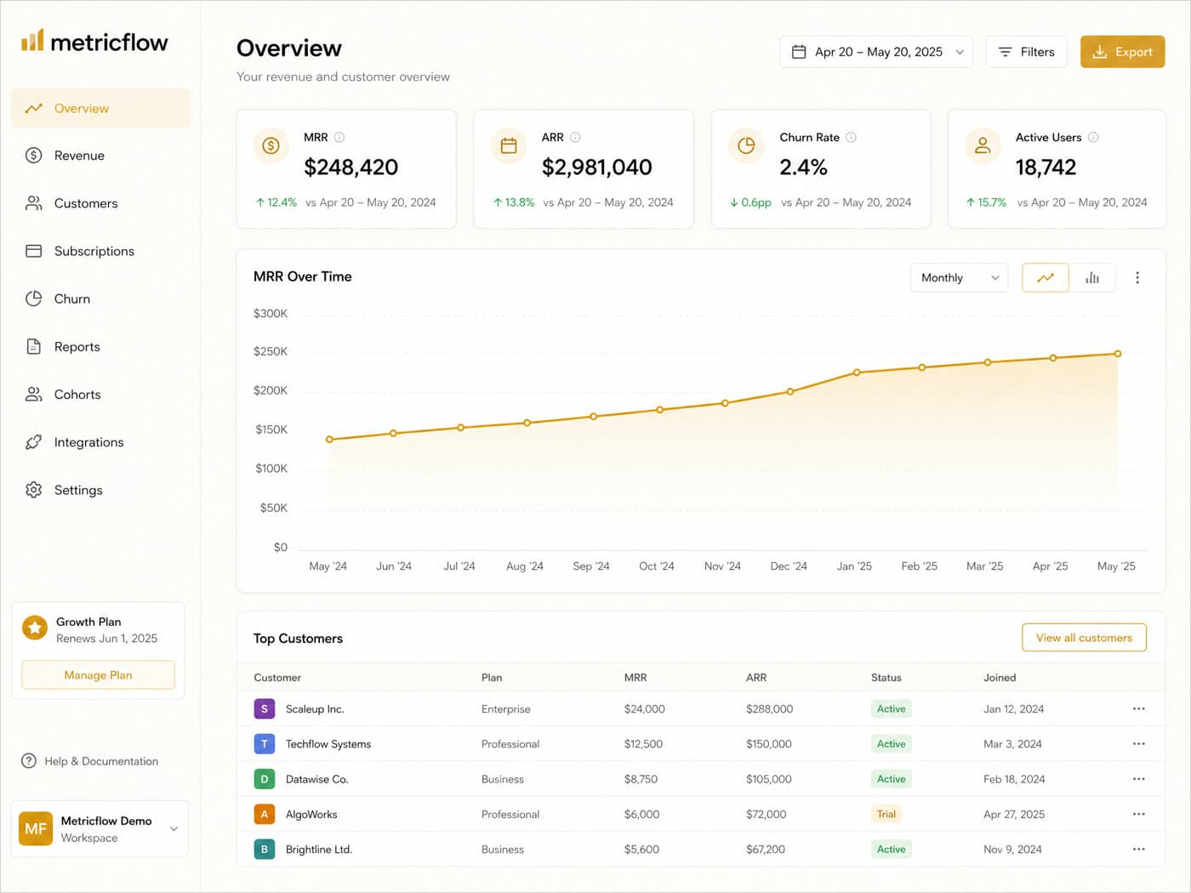Open the Churn page
The image size is (1191, 893).
tap(100, 299)
